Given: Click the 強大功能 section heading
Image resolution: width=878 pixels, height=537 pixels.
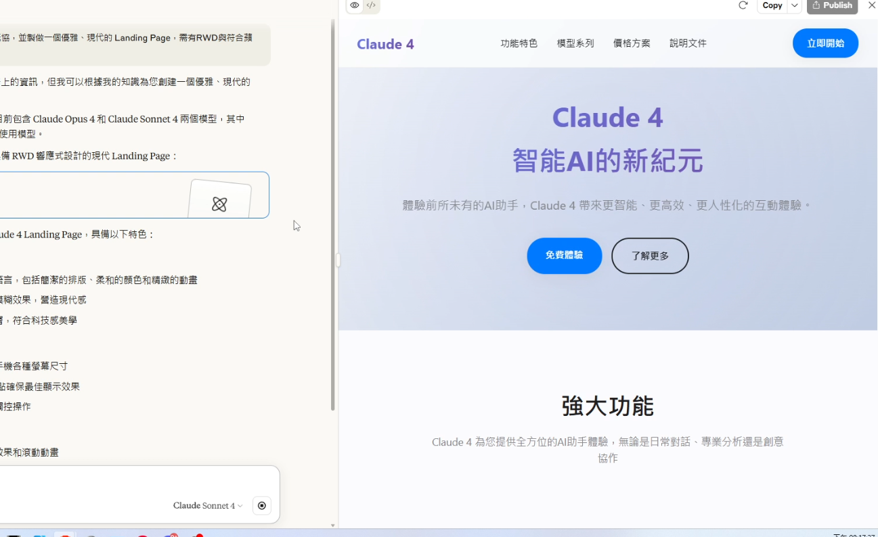Looking at the screenshot, I should (x=607, y=406).
